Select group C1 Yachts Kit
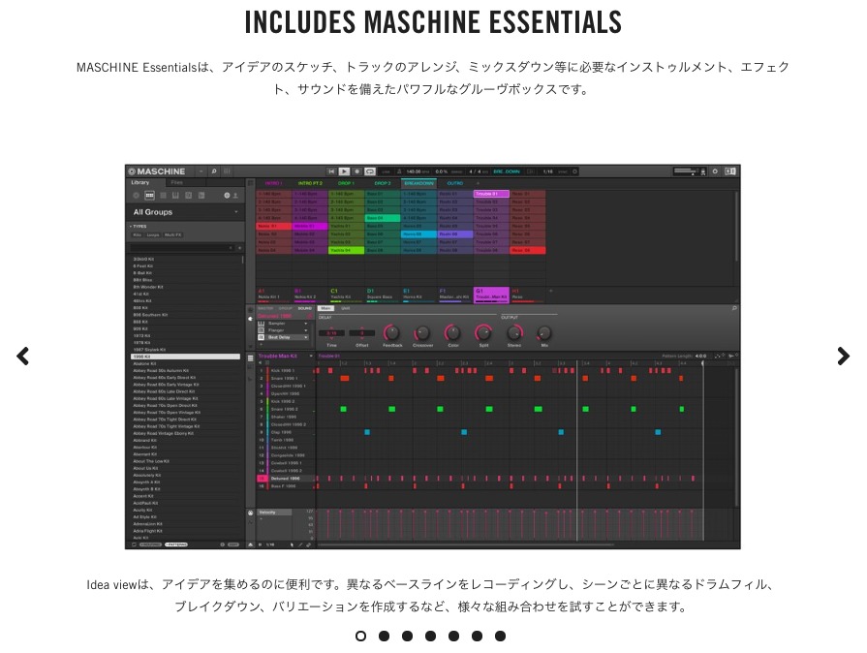Screen dimensions: 867x653 click(346, 295)
